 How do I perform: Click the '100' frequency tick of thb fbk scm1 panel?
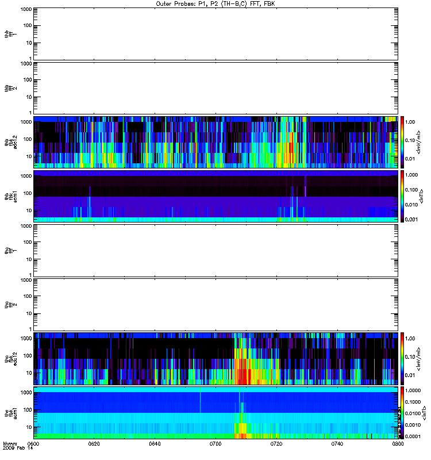click(x=28, y=193)
